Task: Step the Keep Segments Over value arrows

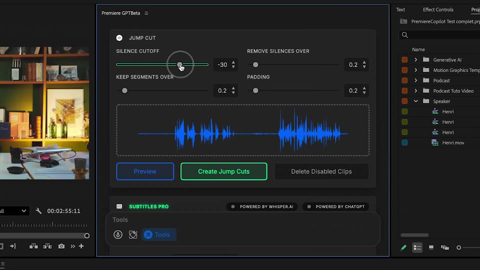Action: (233, 90)
